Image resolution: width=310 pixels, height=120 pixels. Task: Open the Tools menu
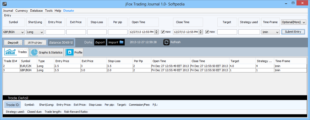[49, 11]
